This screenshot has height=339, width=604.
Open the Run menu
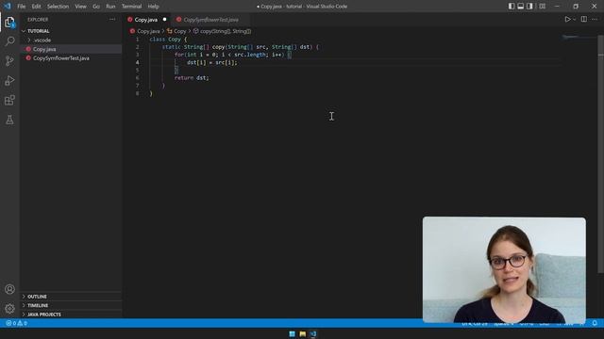(110, 7)
